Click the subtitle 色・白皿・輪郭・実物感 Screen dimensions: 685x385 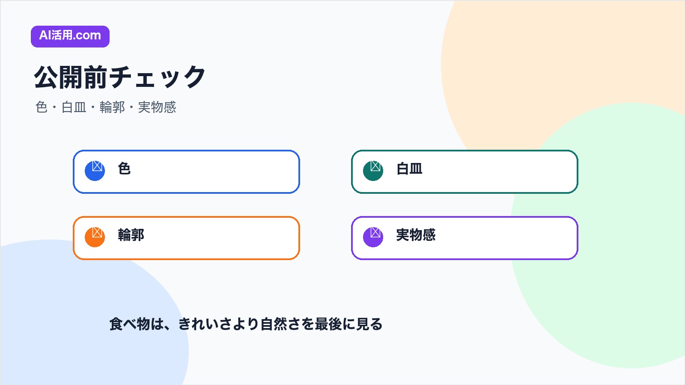pyautogui.click(x=106, y=107)
